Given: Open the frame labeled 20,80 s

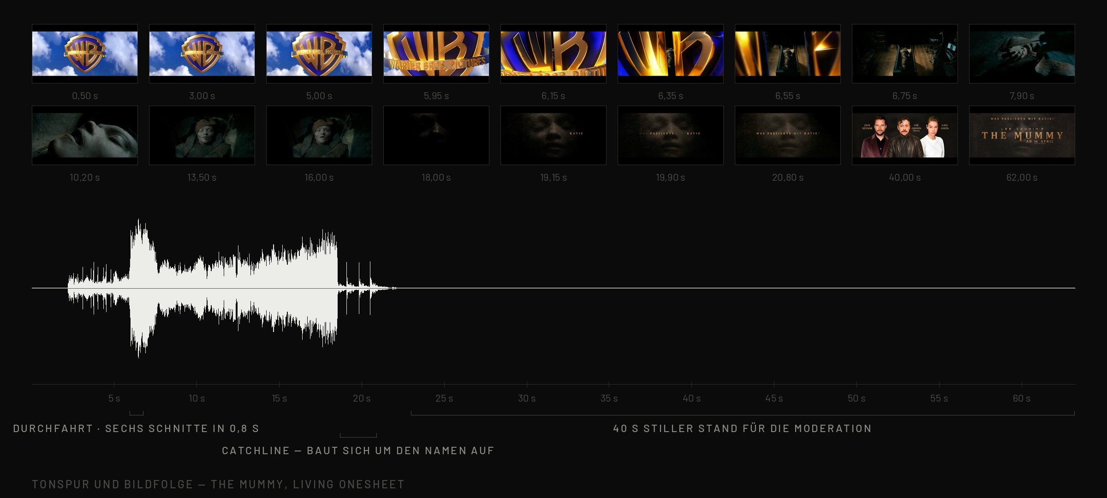Looking at the screenshot, I should pyautogui.click(x=787, y=135).
